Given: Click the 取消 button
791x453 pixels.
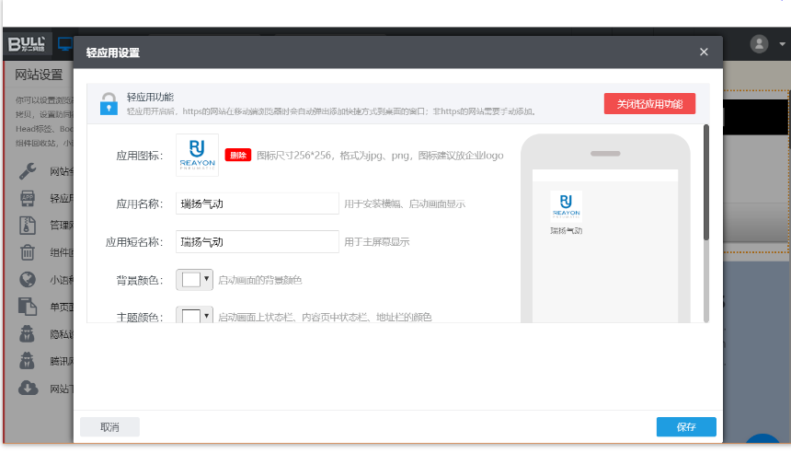Looking at the screenshot, I should (x=109, y=427).
